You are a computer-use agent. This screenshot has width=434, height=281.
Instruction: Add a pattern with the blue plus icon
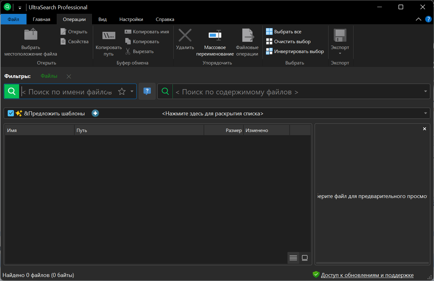pyautogui.click(x=95, y=113)
